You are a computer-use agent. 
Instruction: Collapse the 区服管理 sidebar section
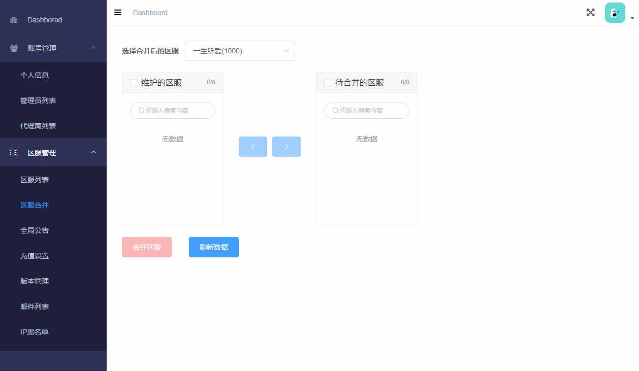pyautogui.click(x=93, y=152)
